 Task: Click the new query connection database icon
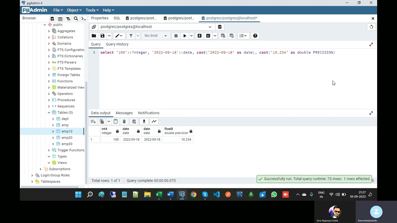(x=220, y=27)
